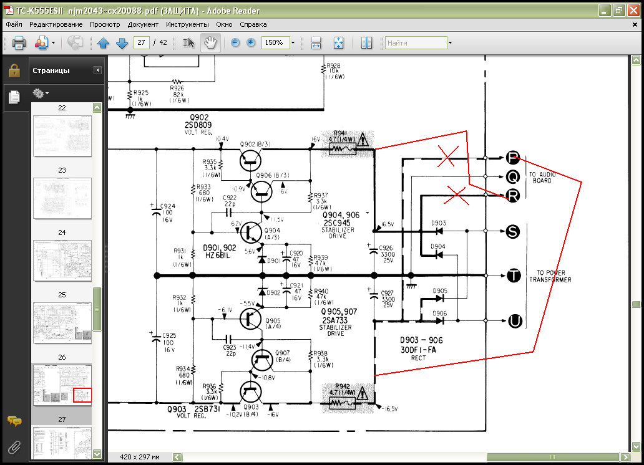Click the zoom in plus button
Viewport: 644px width, 465px height.
(251, 43)
